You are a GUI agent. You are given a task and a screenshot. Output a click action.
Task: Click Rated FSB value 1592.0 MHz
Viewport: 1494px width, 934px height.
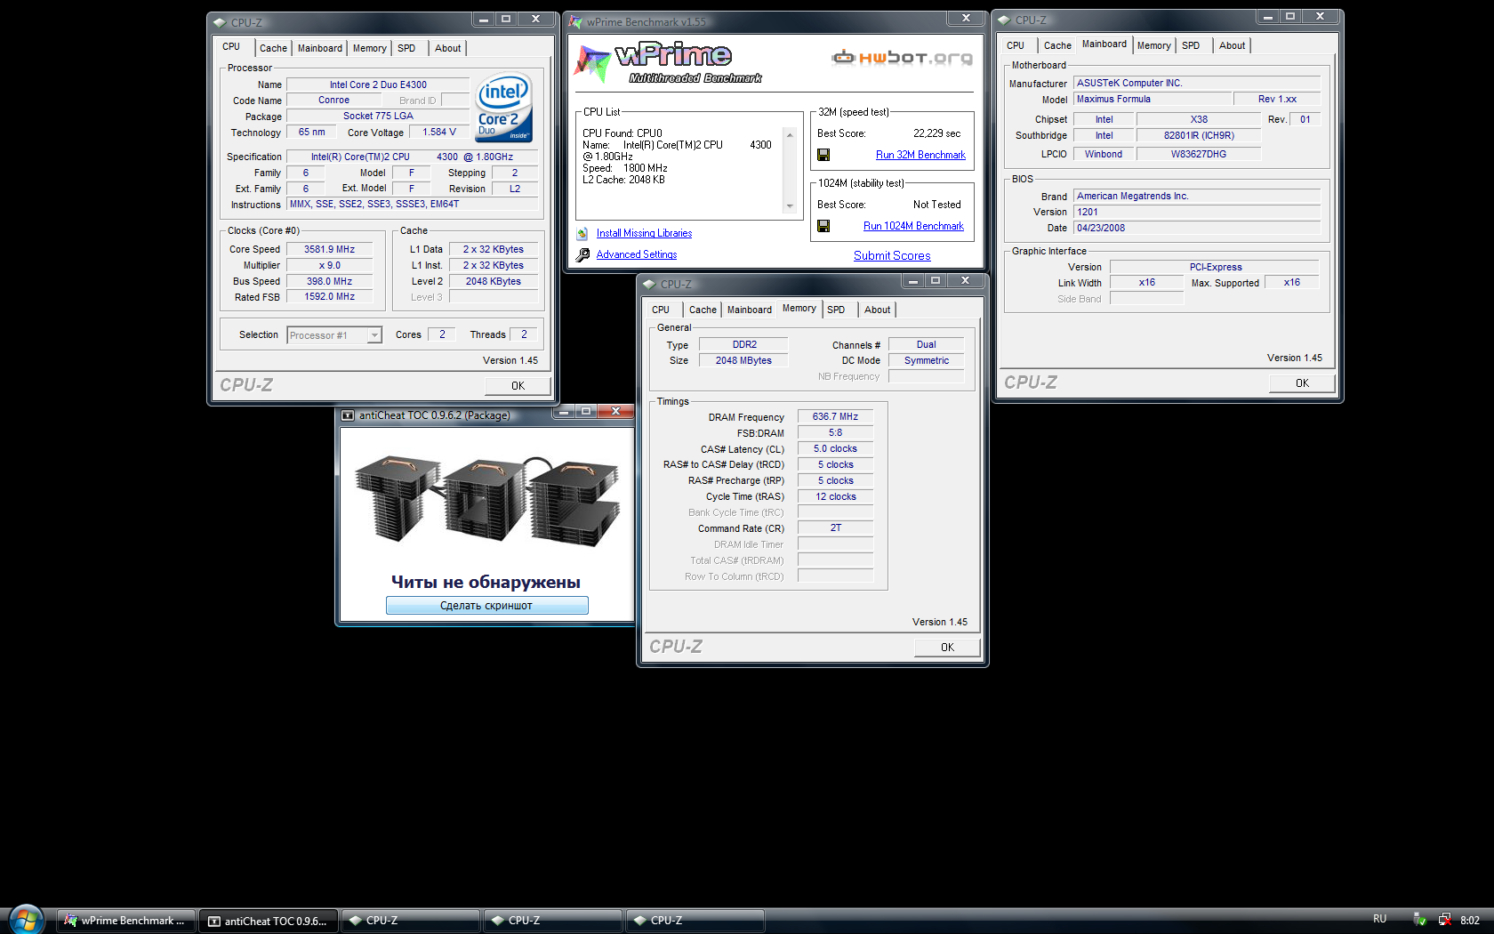pos(329,297)
